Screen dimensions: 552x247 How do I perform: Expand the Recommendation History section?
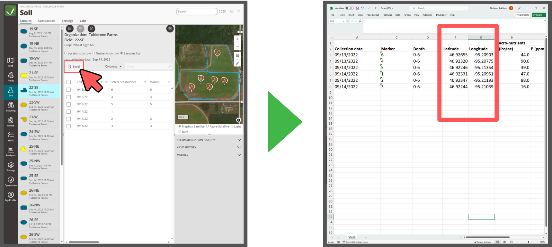239,140
